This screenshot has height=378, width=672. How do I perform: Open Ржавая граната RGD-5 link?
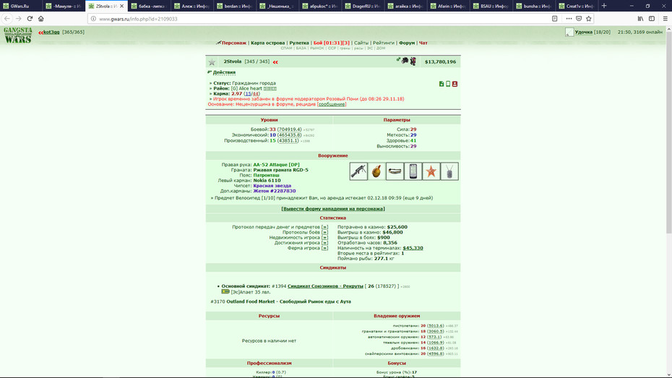coord(280,170)
